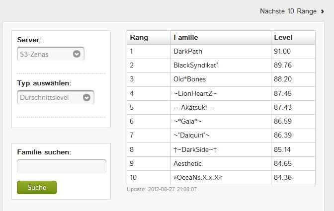Click the BlackSyndikat family entry
Image resolution: width=334 pixels, height=211 pixels.
(196, 65)
